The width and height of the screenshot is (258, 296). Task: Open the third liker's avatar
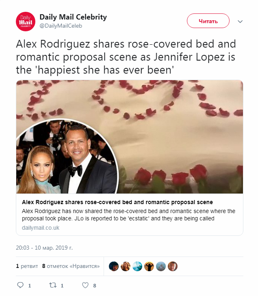[137, 266]
